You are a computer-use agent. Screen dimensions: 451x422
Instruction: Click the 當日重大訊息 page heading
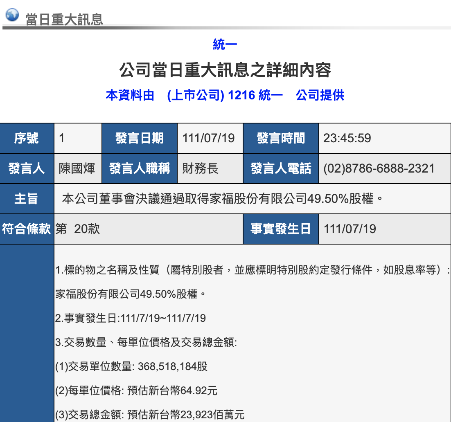click(64, 19)
